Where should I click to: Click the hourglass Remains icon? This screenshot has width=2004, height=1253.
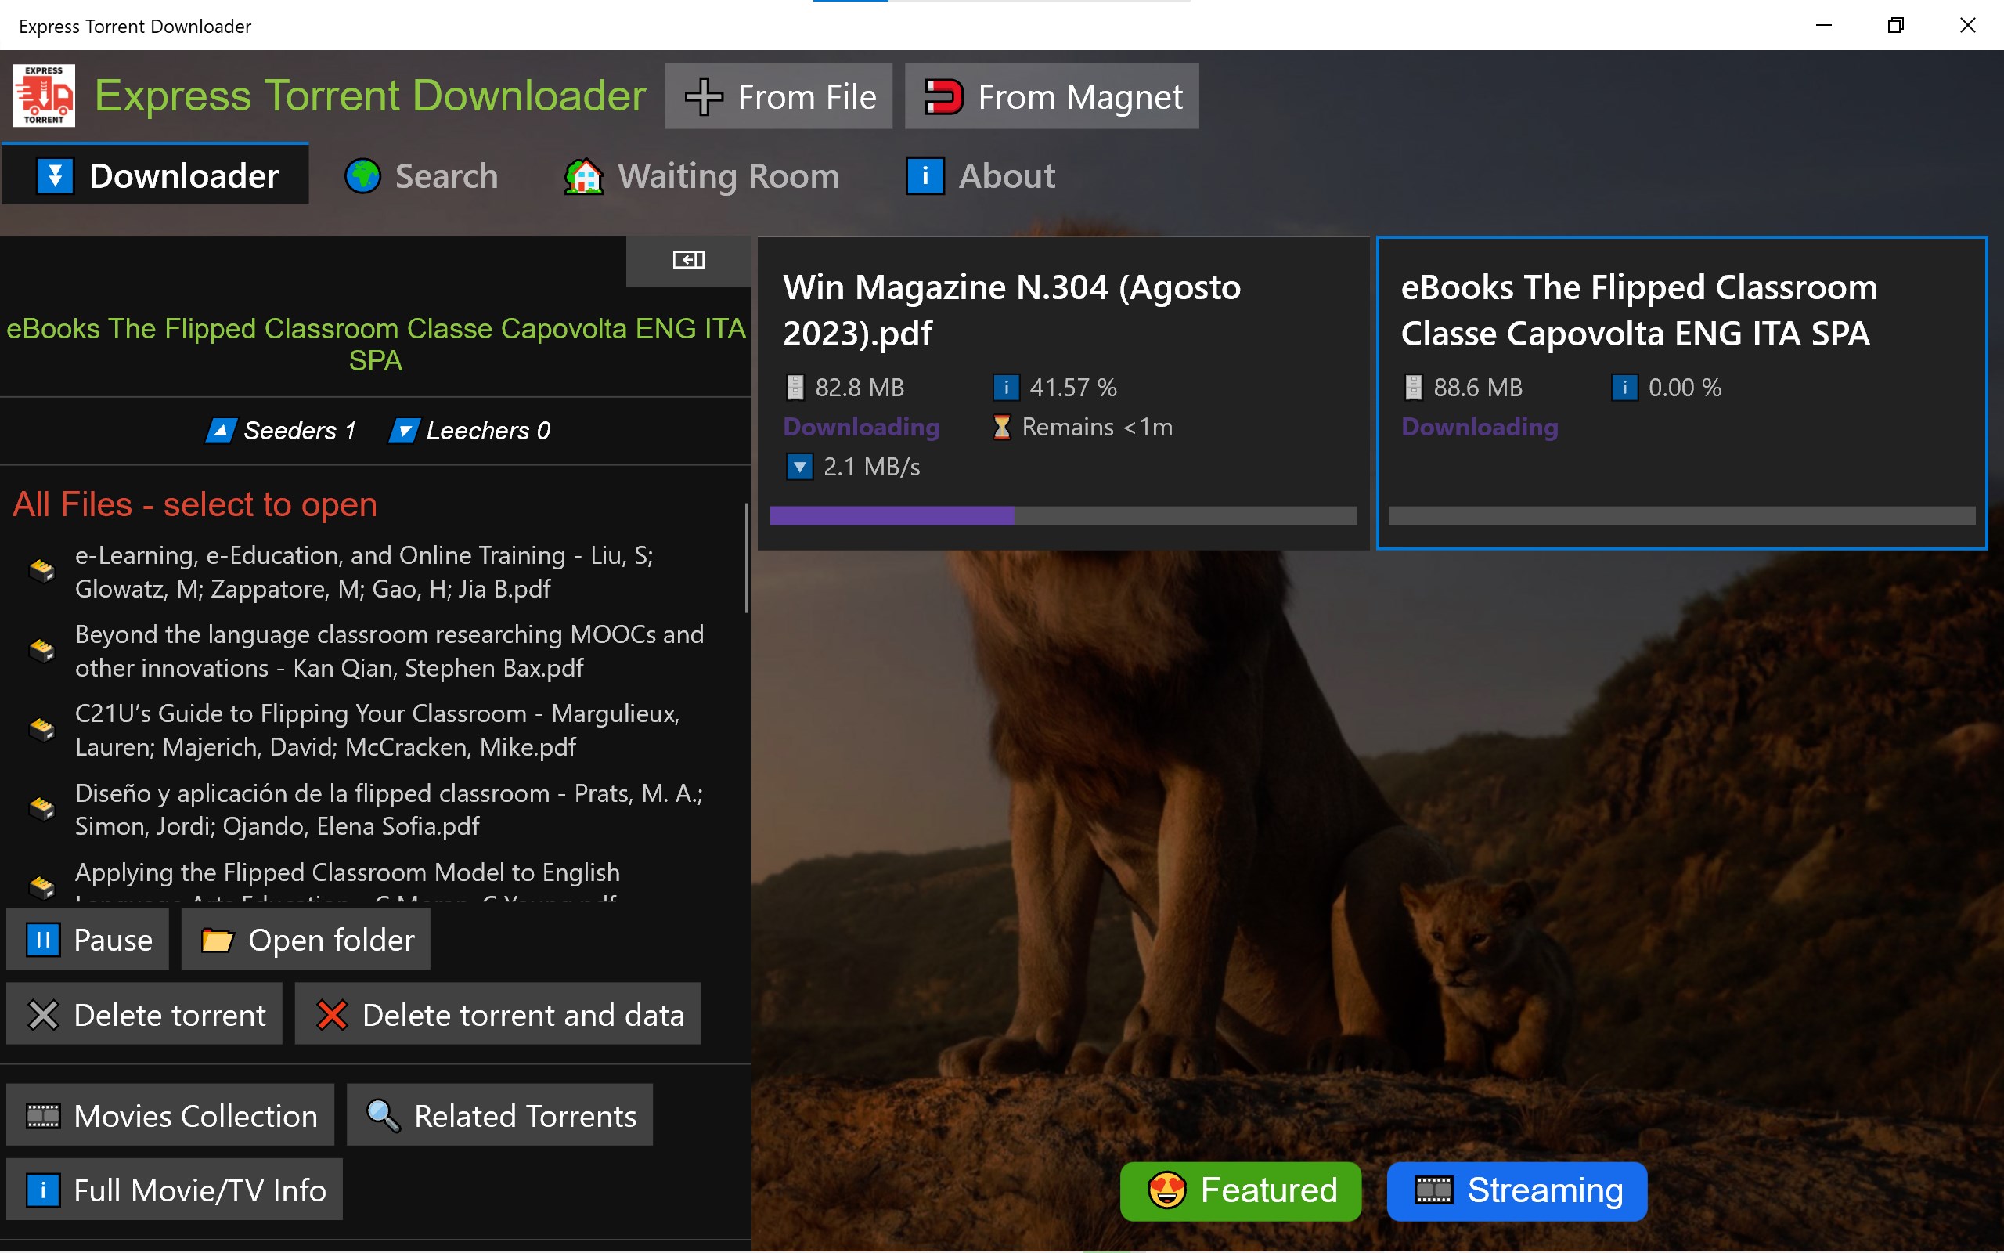coord(1002,428)
